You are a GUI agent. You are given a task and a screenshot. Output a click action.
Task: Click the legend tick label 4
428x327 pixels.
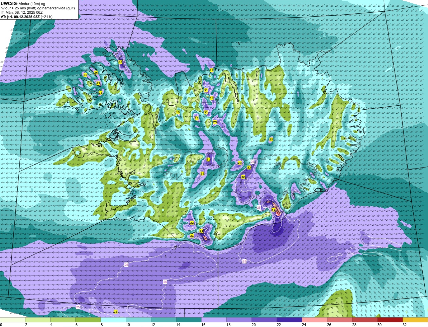(x=51, y=325)
